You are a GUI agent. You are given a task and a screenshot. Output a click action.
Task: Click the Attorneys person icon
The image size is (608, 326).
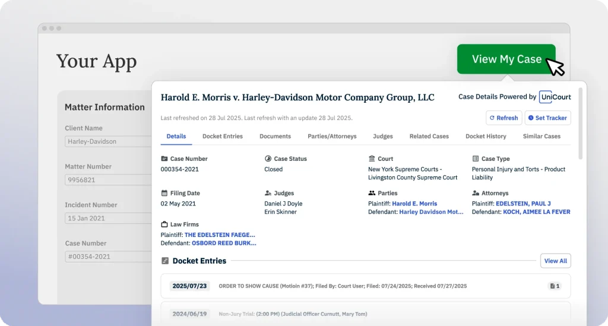point(476,193)
